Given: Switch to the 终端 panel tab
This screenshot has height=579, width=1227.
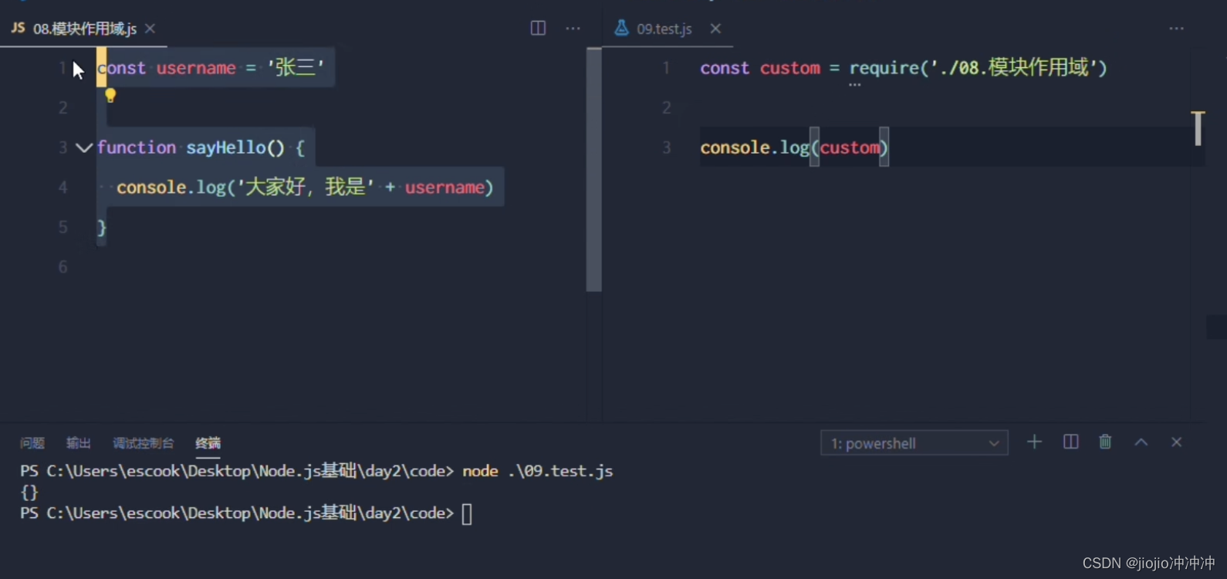Looking at the screenshot, I should click(208, 443).
